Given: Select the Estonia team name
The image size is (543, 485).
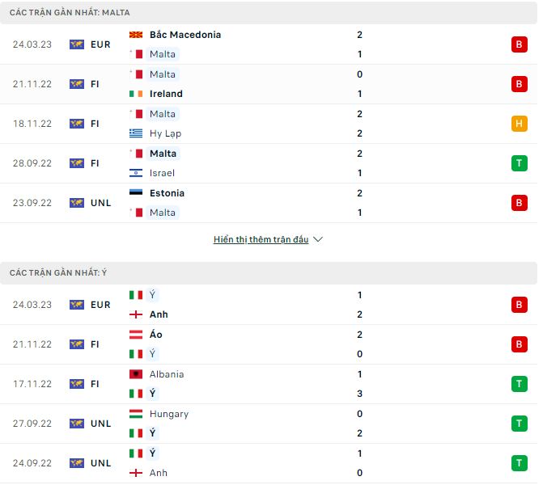Looking at the screenshot, I should [x=167, y=193].
